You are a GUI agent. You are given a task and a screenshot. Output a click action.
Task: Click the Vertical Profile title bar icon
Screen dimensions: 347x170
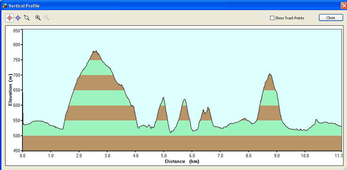[x=5, y=6]
